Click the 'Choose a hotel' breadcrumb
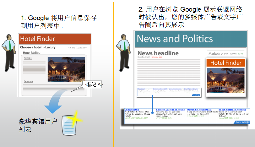 [x=31, y=47]
